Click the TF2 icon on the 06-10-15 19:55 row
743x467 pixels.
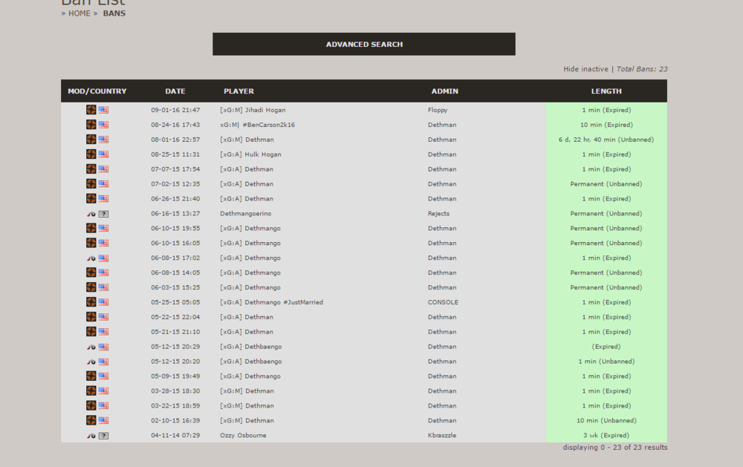coord(91,228)
